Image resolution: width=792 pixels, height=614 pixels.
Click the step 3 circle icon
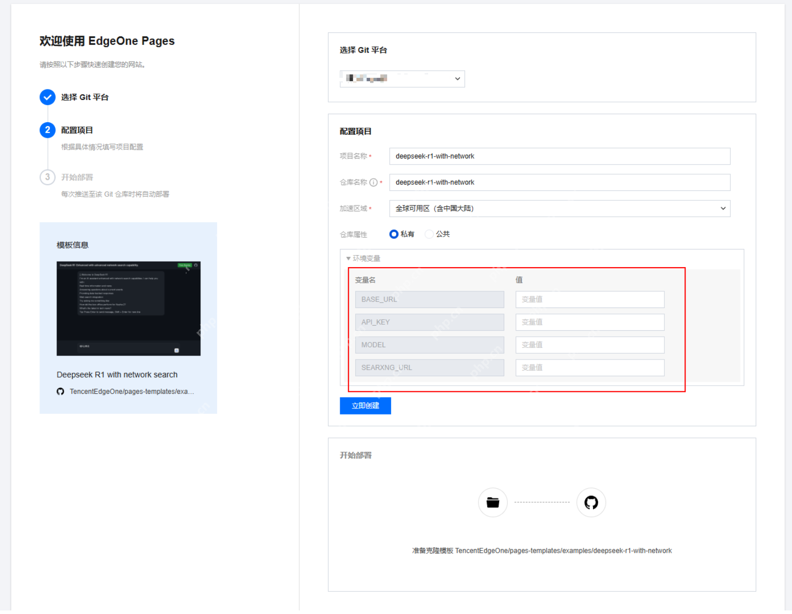click(47, 177)
